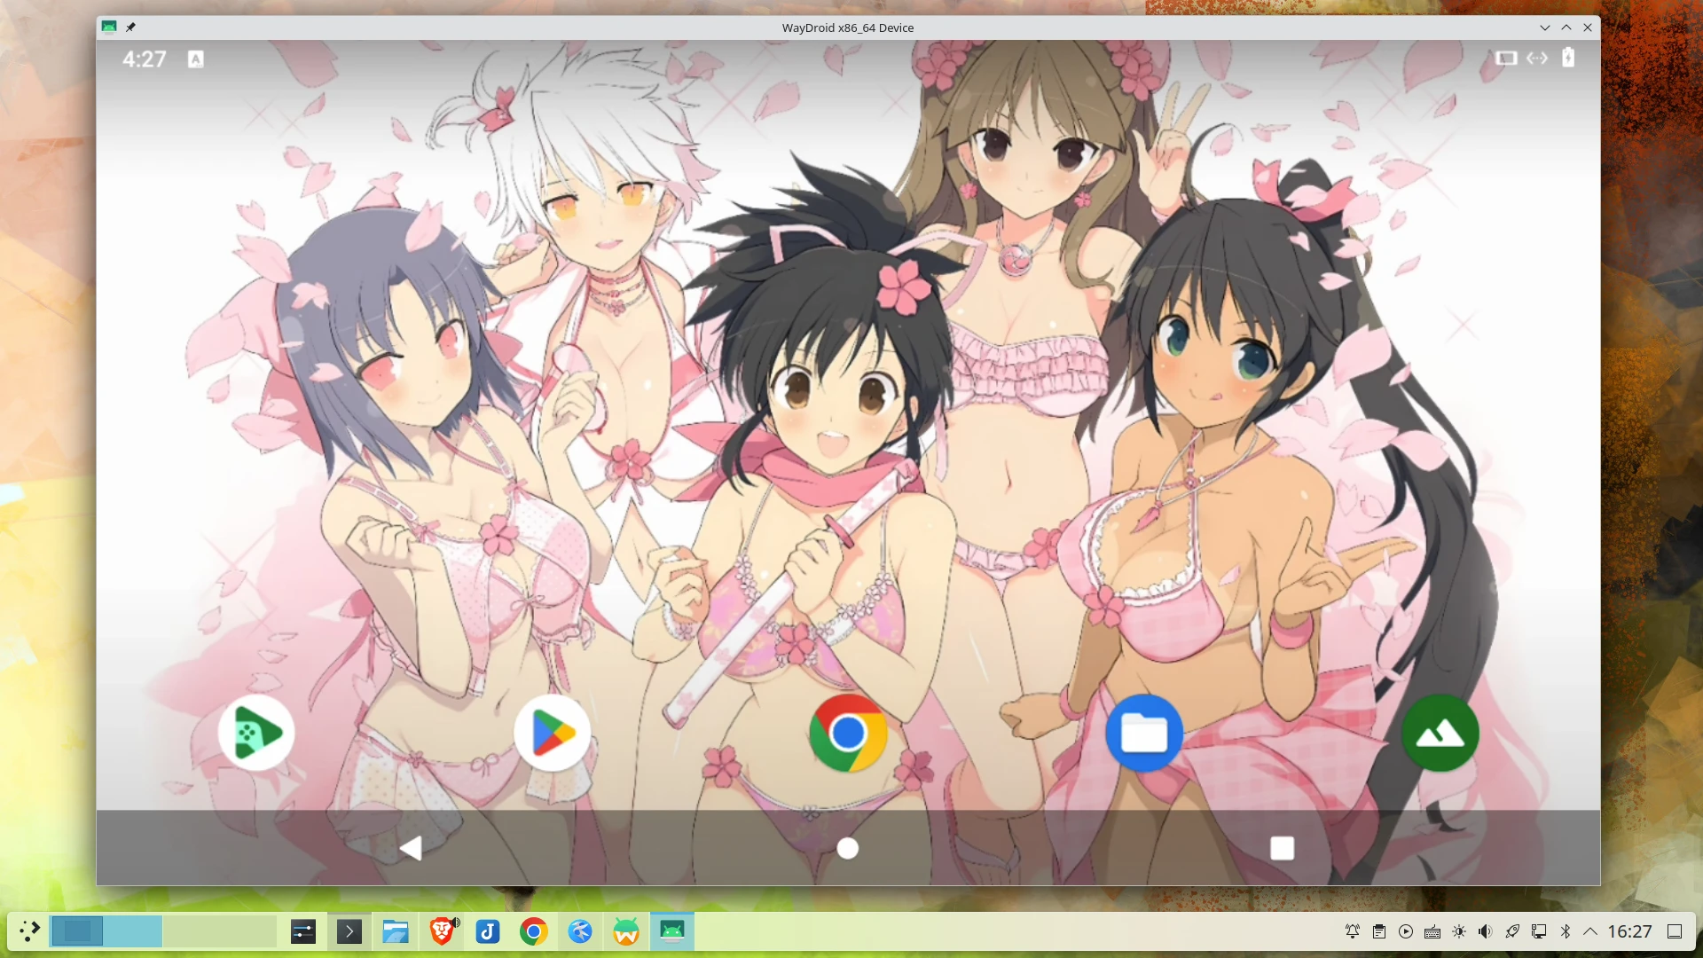Tap the Android recents square button

1282,849
